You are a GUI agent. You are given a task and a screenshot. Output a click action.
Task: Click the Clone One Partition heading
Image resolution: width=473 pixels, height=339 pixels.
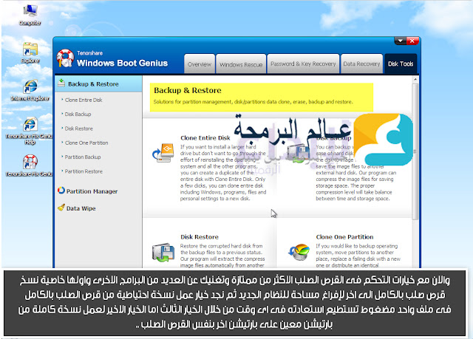344,237
